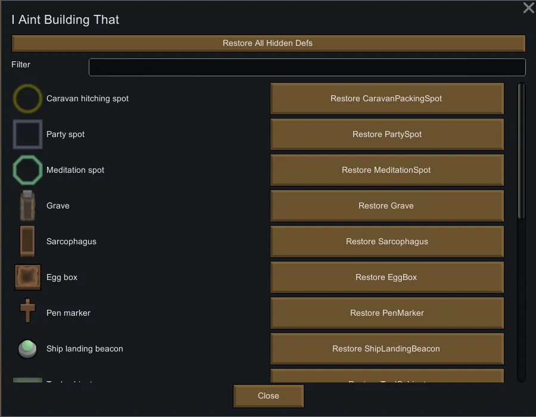Click the Egg box icon
The height and width of the screenshot is (417, 536).
27,278
